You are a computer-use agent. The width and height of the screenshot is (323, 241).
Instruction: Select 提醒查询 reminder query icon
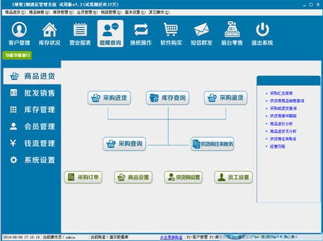110,34
